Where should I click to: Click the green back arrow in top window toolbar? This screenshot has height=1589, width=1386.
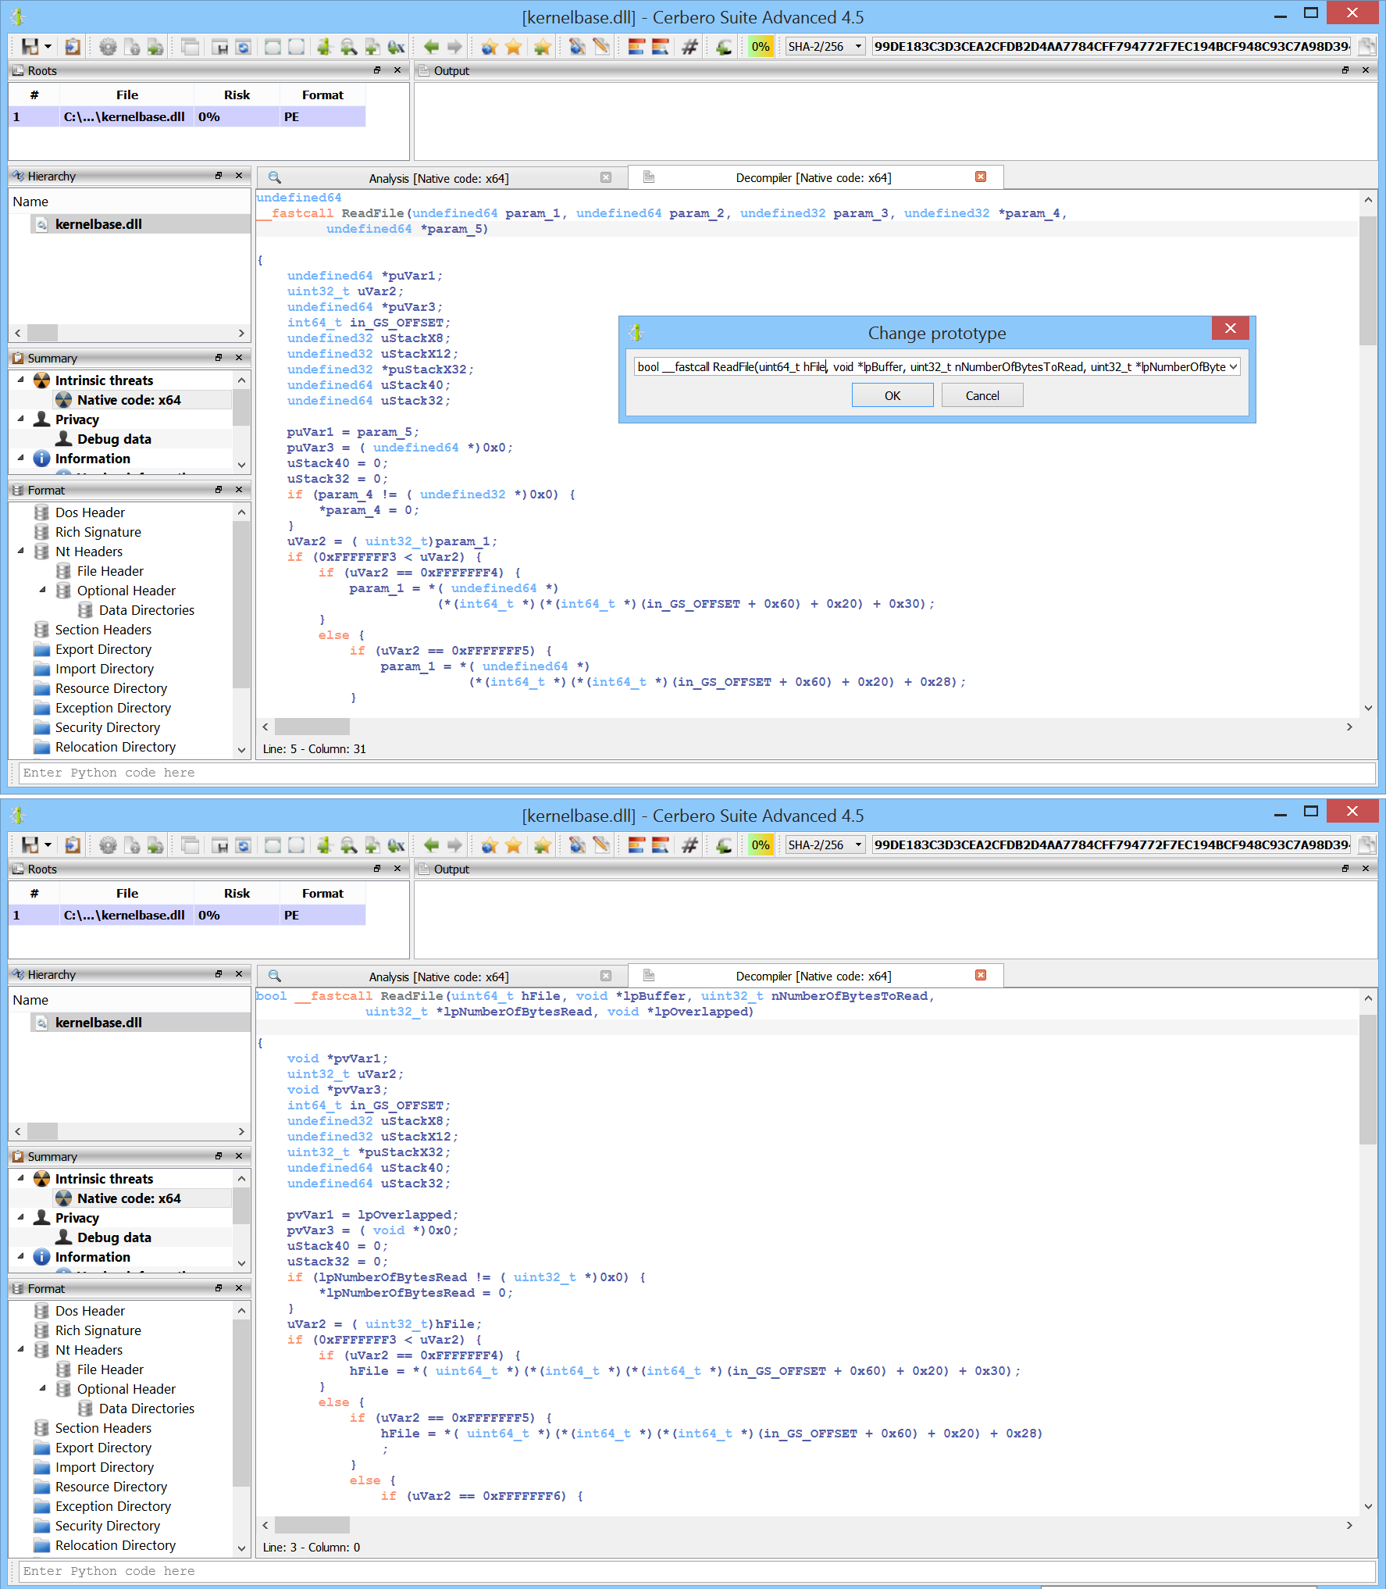(x=431, y=47)
